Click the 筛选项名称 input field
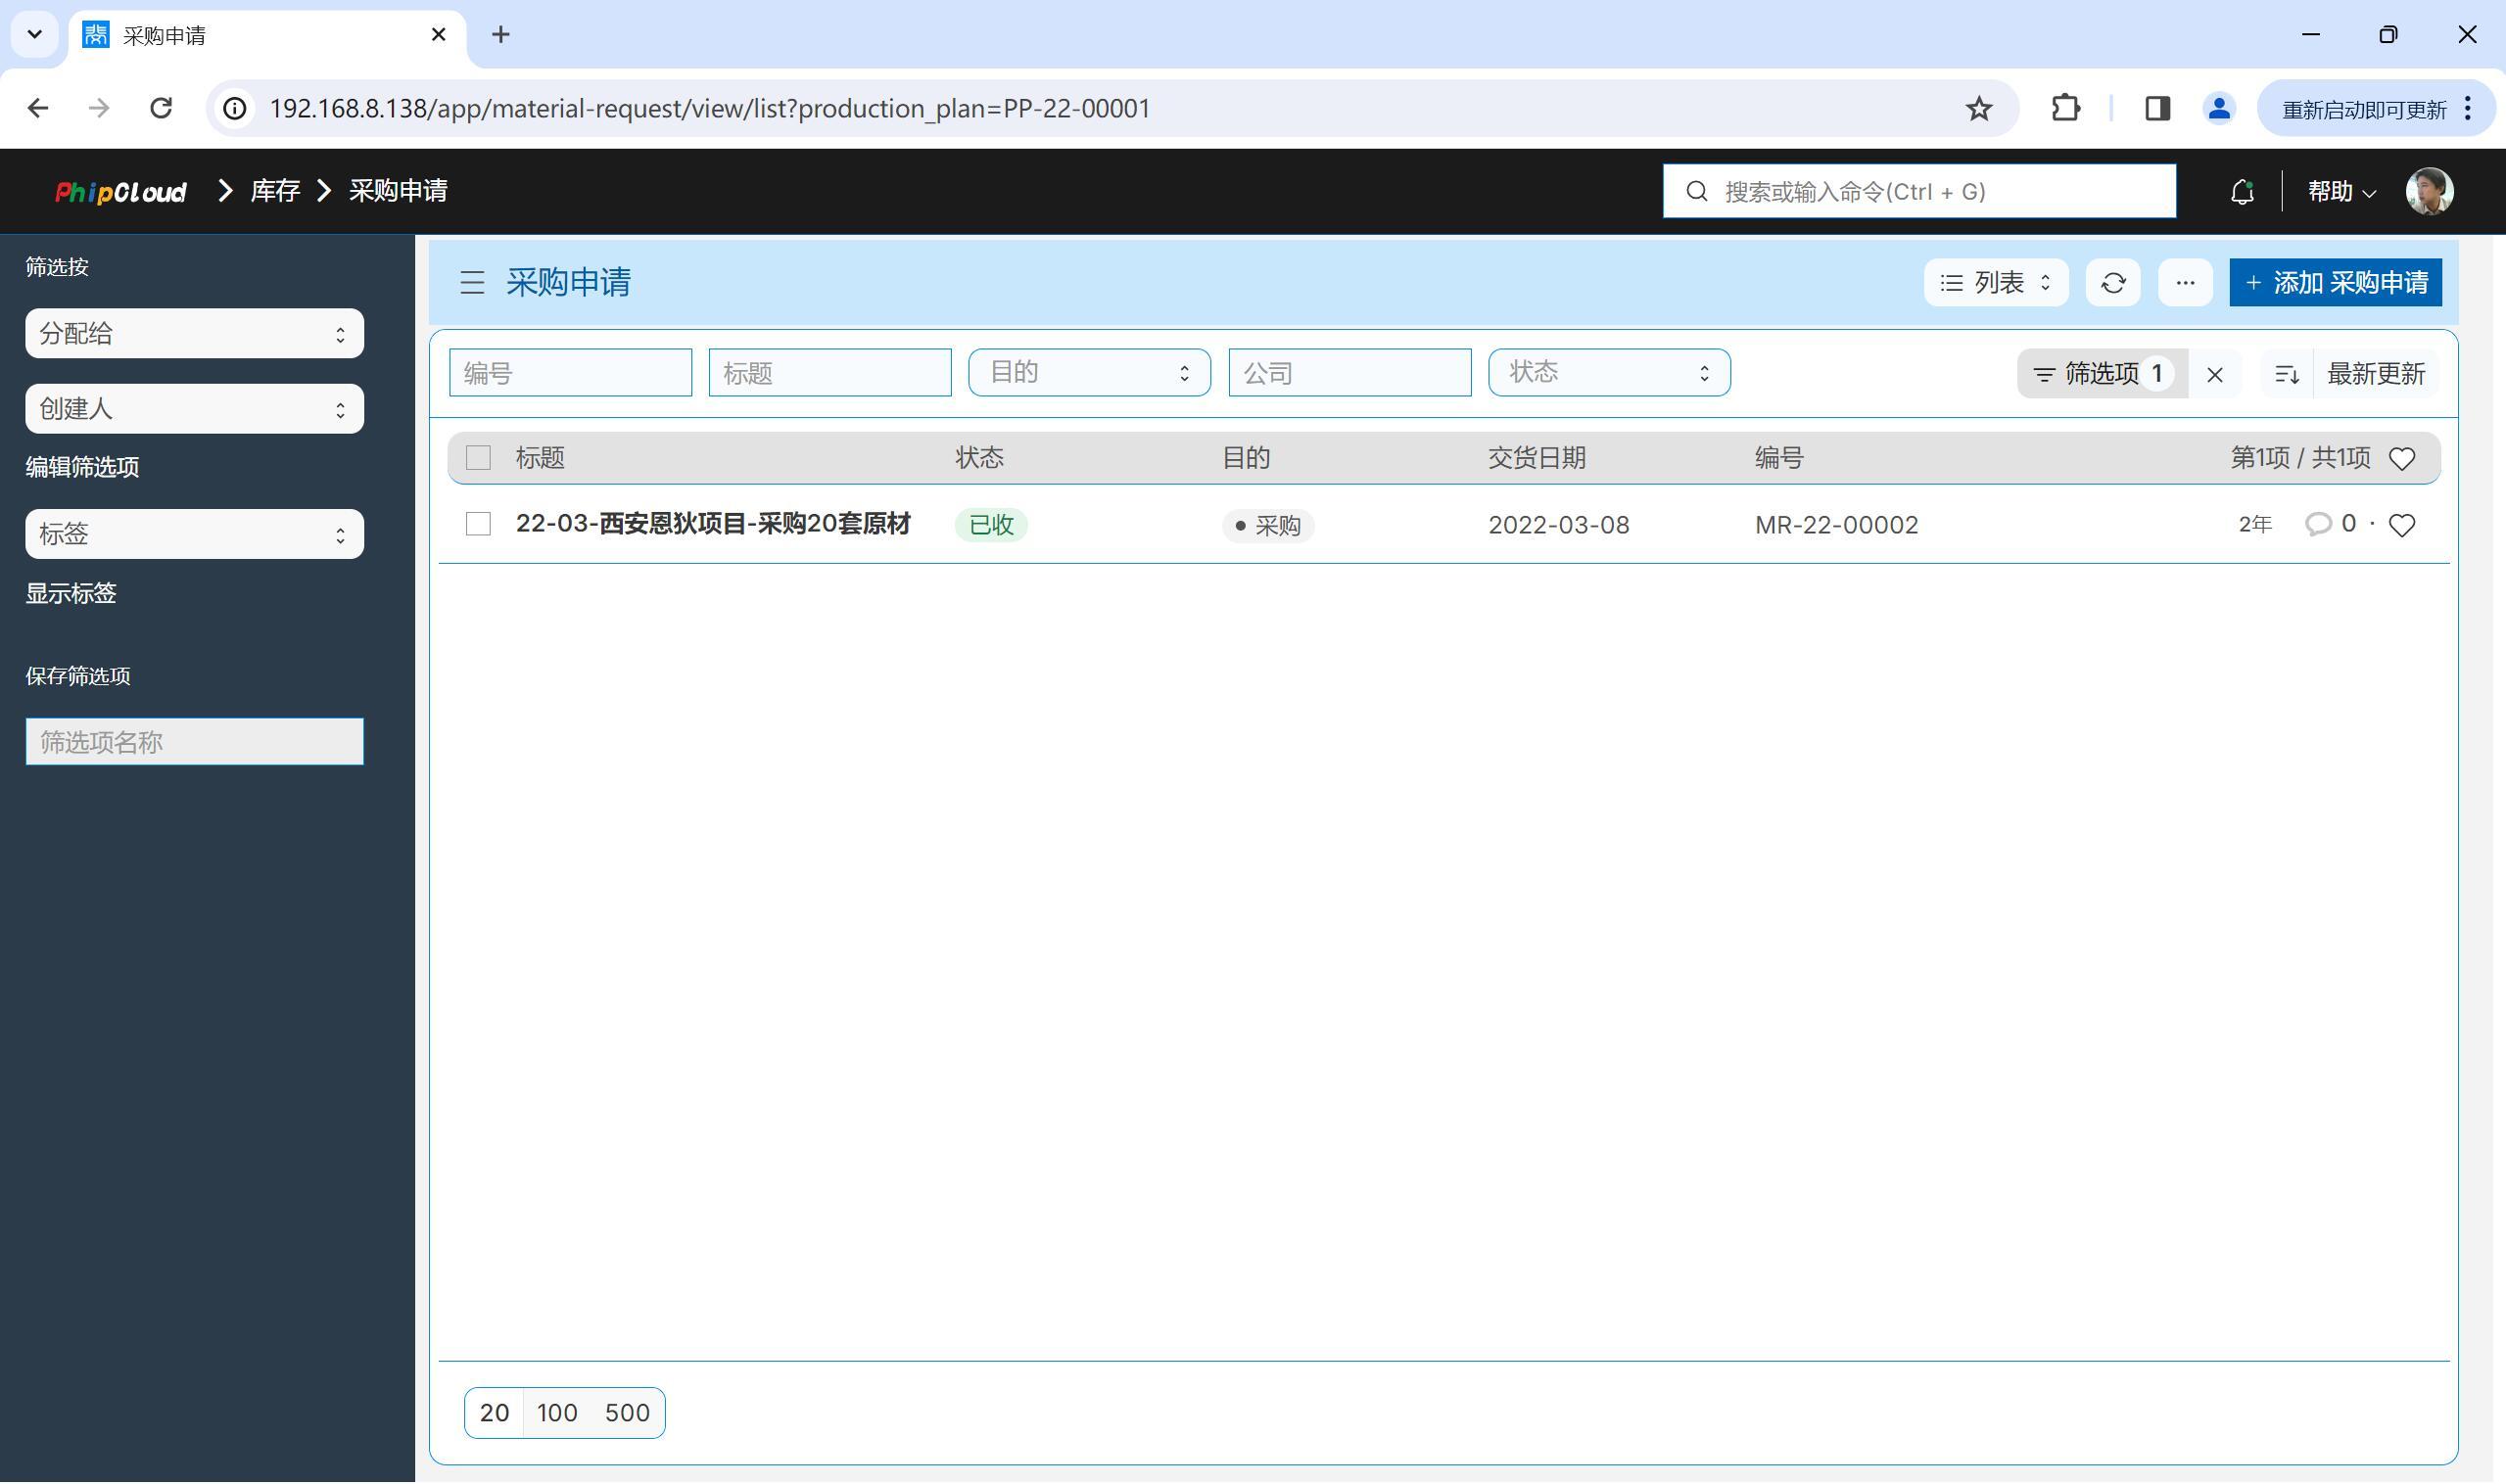The width and height of the screenshot is (2506, 1484). (x=194, y=742)
